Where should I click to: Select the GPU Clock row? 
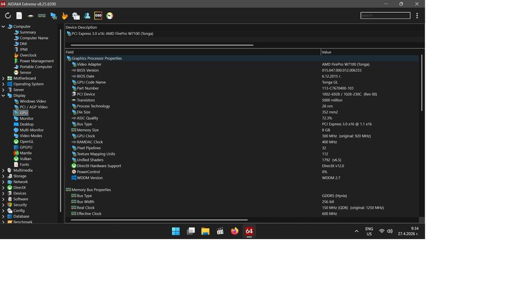[242, 136]
